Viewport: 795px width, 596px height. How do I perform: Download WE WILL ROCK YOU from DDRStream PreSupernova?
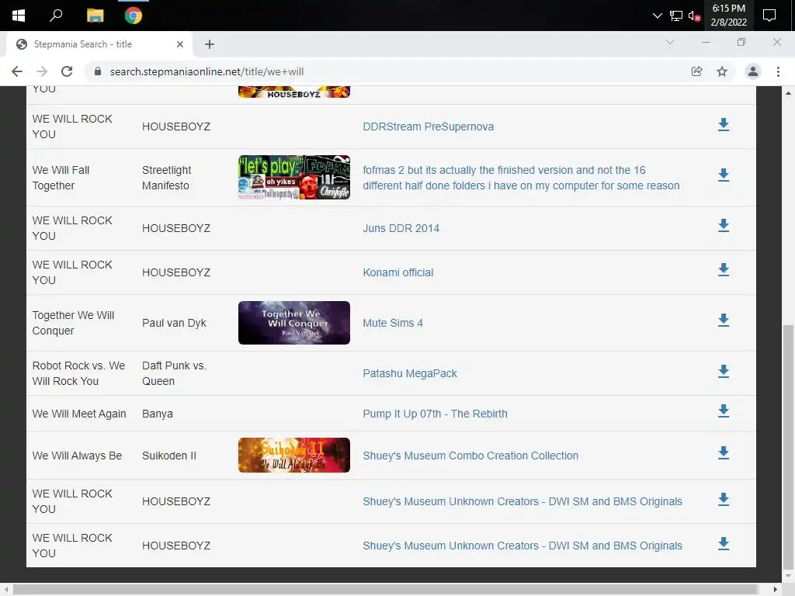(724, 125)
